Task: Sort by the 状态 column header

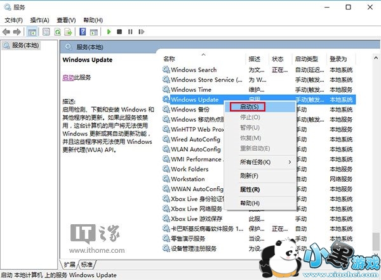Action: [281, 59]
